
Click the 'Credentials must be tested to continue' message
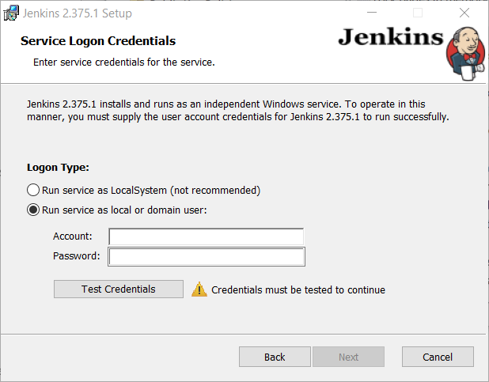tap(298, 290)
